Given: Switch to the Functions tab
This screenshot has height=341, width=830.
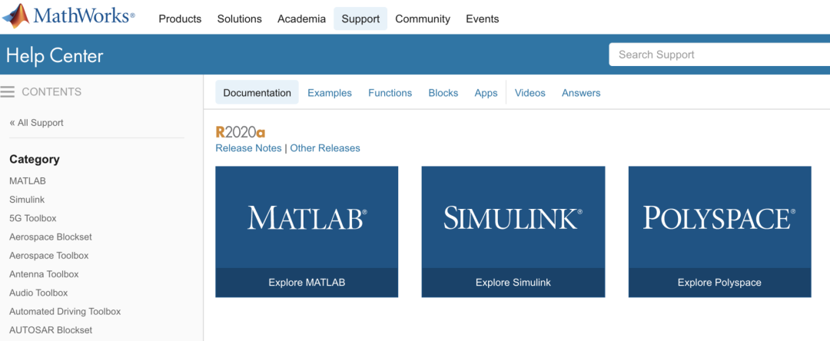Looking at the screenshot, I should 390,93.
